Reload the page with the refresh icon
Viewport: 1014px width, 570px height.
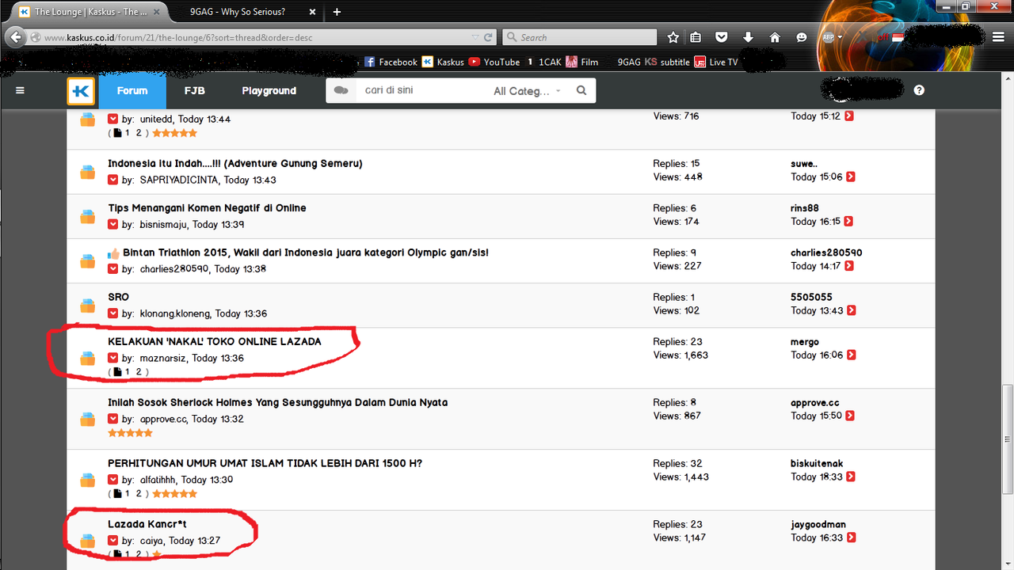pyautogui.click(x=489, y=37)
